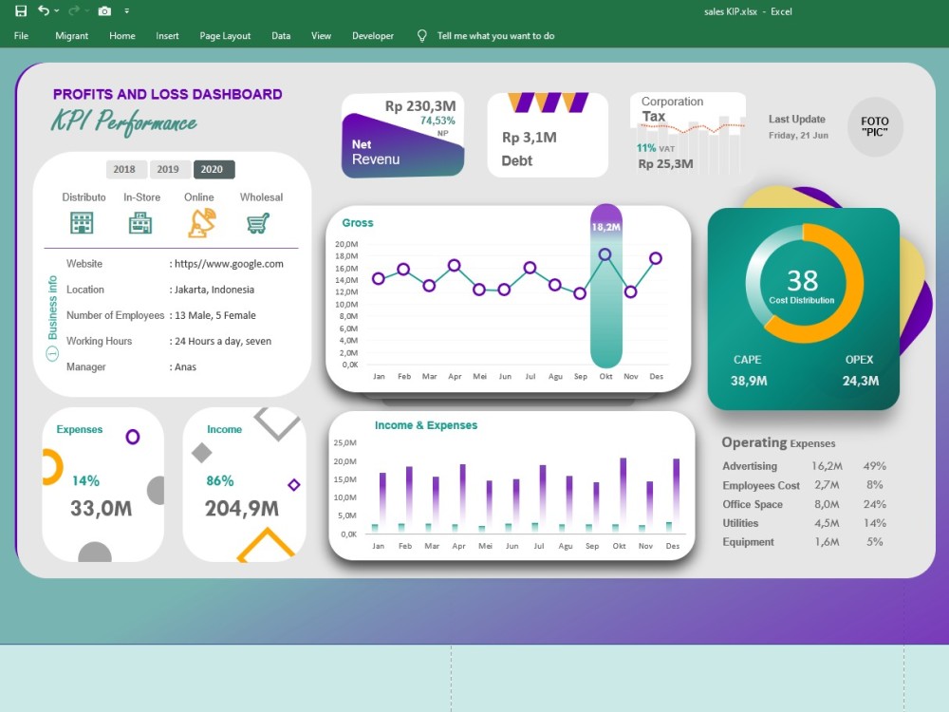Click the Undo arrow icon

click(43, 10)
